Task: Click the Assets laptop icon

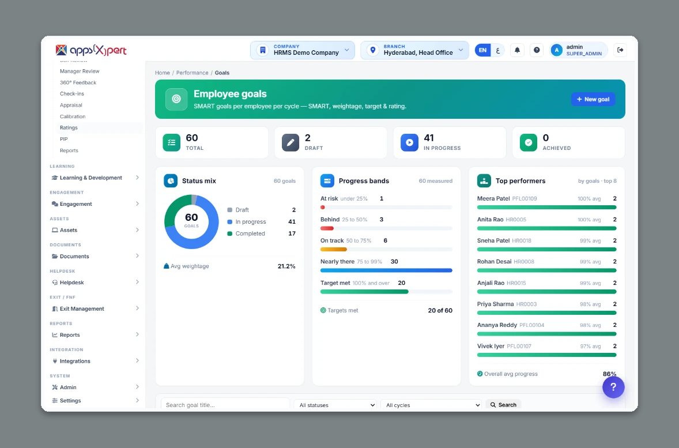Action: [x=55, y=230]
